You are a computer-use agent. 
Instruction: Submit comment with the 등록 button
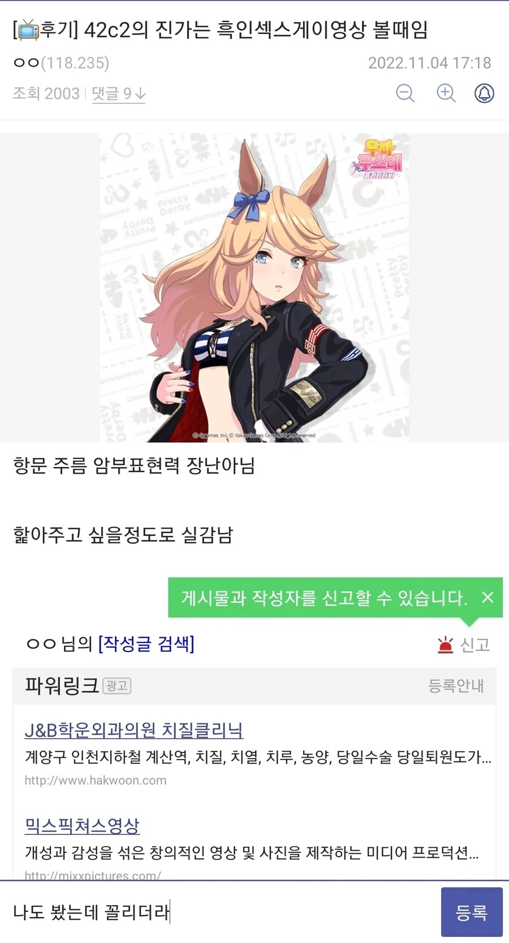click(472, 912)
